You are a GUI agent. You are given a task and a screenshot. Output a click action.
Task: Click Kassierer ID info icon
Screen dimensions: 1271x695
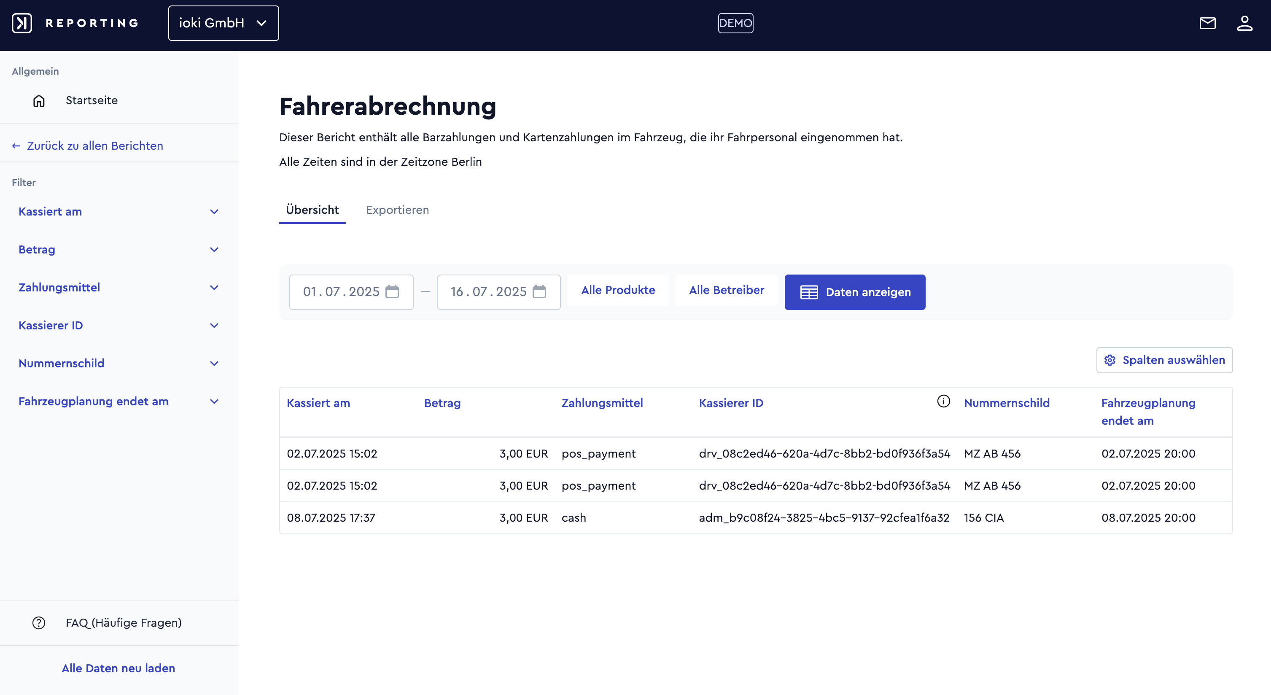(943, 401)
